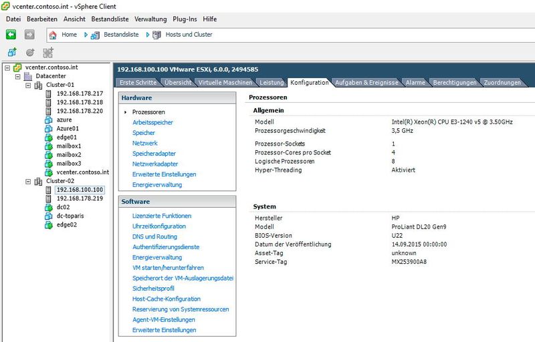This screenshot has height=342, width=535.
Task: Open VM starten/herunterfahren link
Action: click(168, 268)
